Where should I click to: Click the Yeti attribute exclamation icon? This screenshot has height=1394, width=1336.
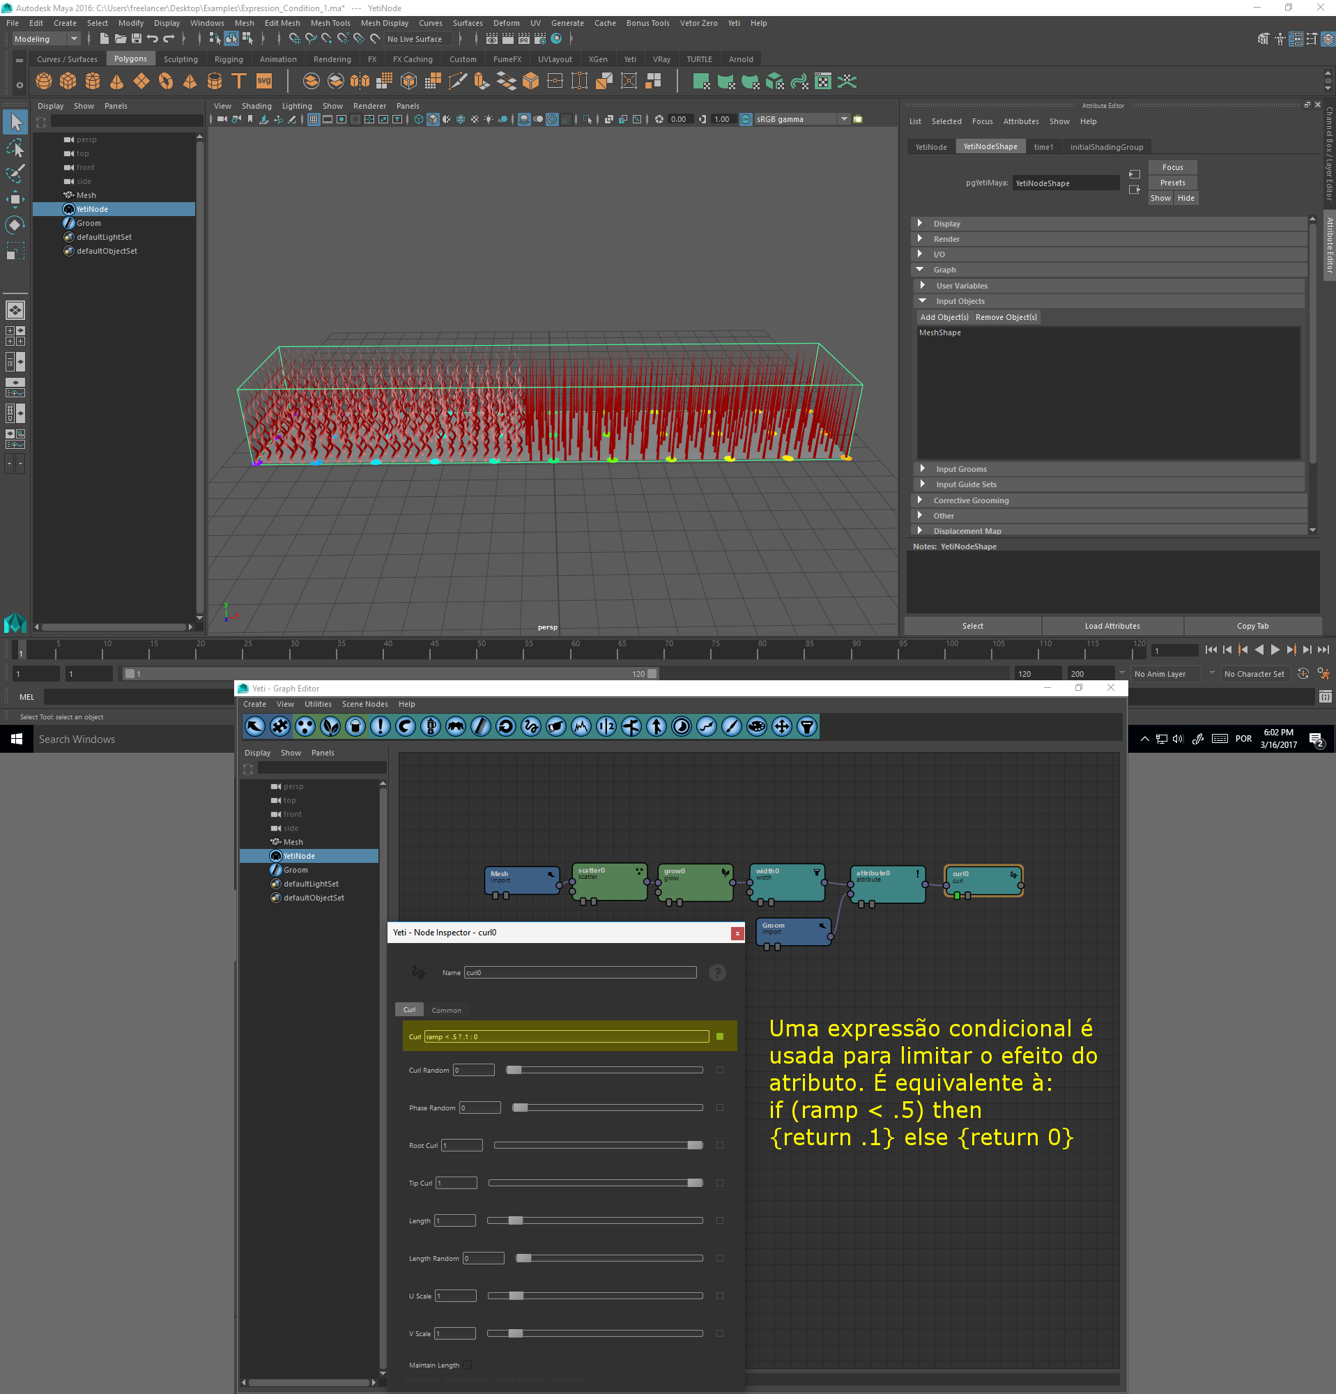(381, 726)
